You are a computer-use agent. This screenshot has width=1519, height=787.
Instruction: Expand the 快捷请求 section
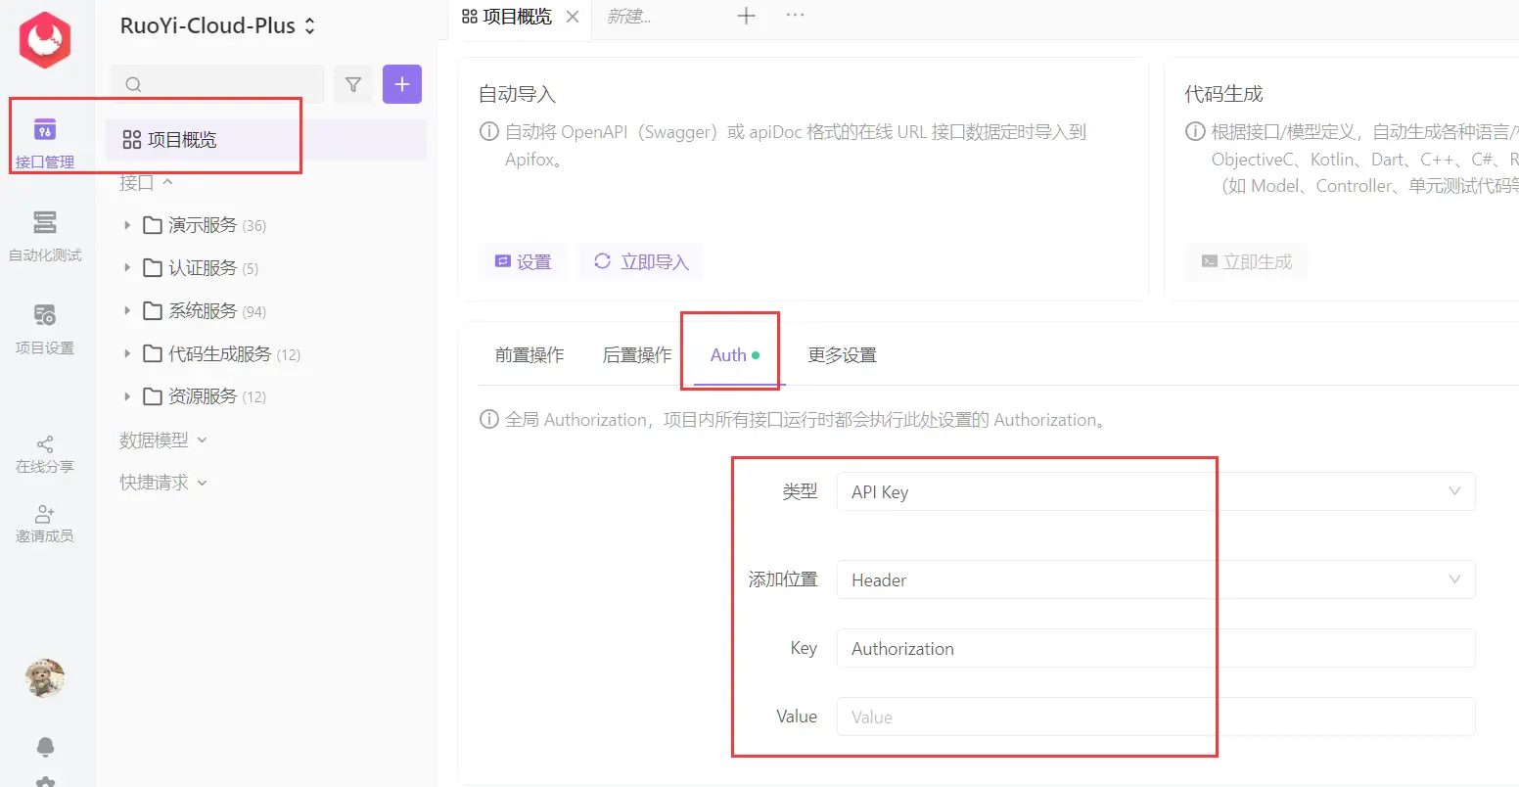pos(163,483)
